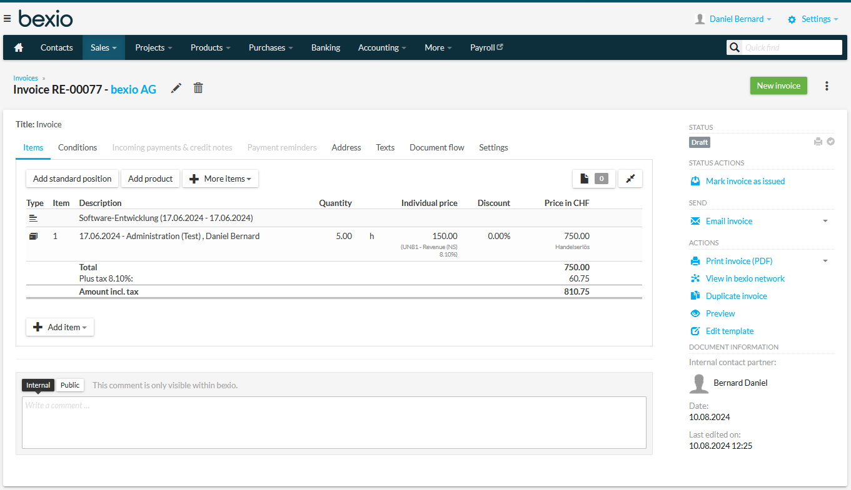Click the Edit template link
This screenshot has width=851, height=490.
tap(730, 331)
